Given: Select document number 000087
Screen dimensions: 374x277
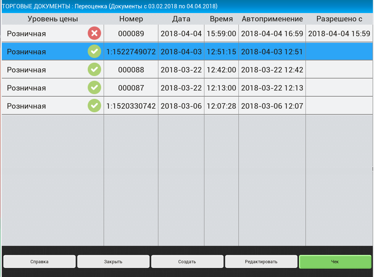Looking at the screenshot, I should coord(131,88).
